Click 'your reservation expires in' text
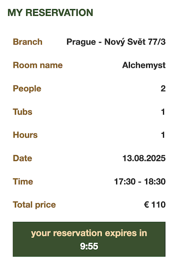 pyautogui.click(x=89, y=233)
